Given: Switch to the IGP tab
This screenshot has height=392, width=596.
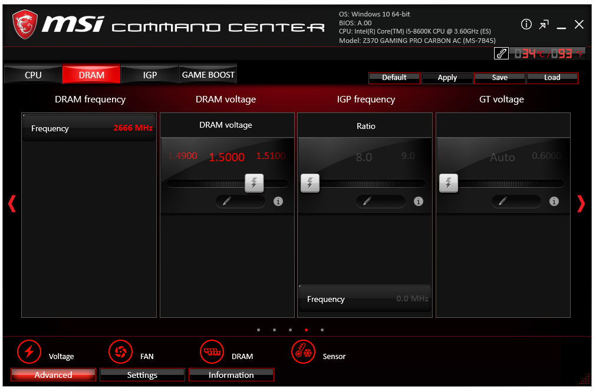Looking at the screenshot, I should 150,74.
